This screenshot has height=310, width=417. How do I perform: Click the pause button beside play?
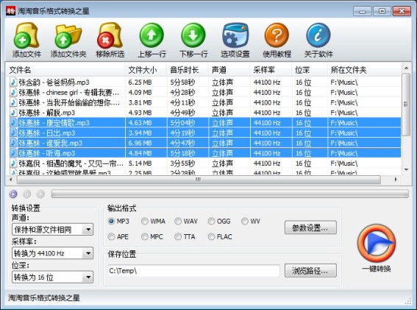coord(27,194)
